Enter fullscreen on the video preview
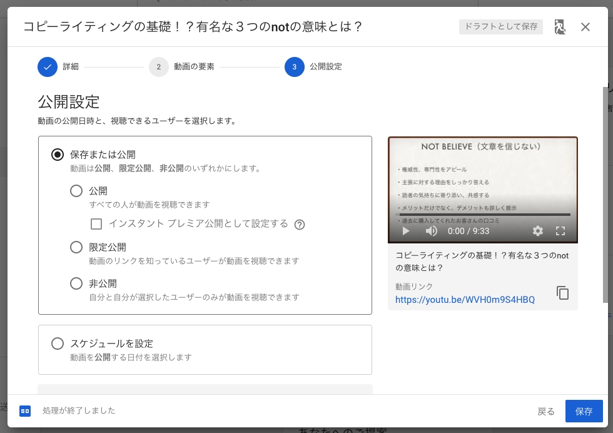Screen dimensions: 613x433 click(561, 231)
